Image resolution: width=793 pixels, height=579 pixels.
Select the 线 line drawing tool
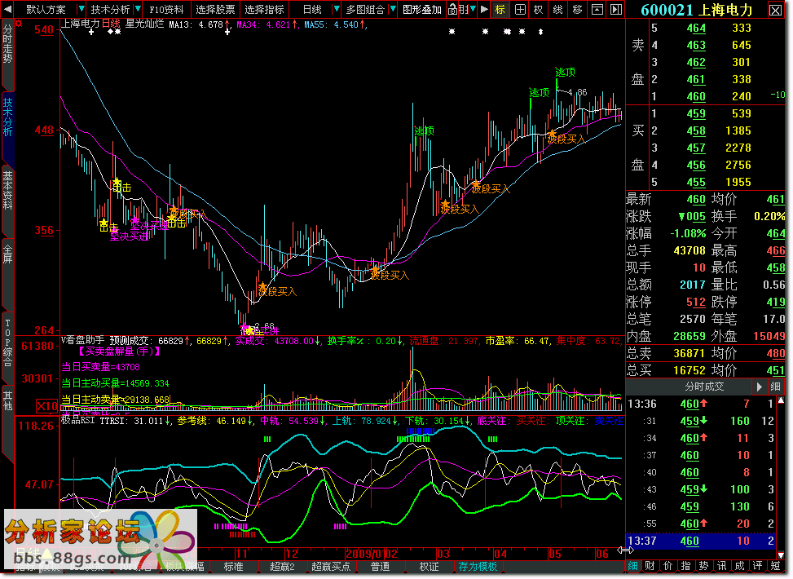click(x=557, y=9)
